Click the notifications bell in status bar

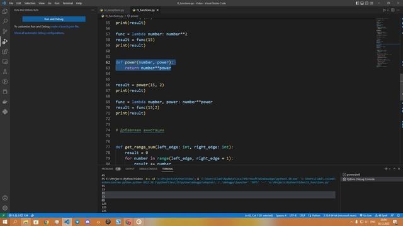click(398, 215)
